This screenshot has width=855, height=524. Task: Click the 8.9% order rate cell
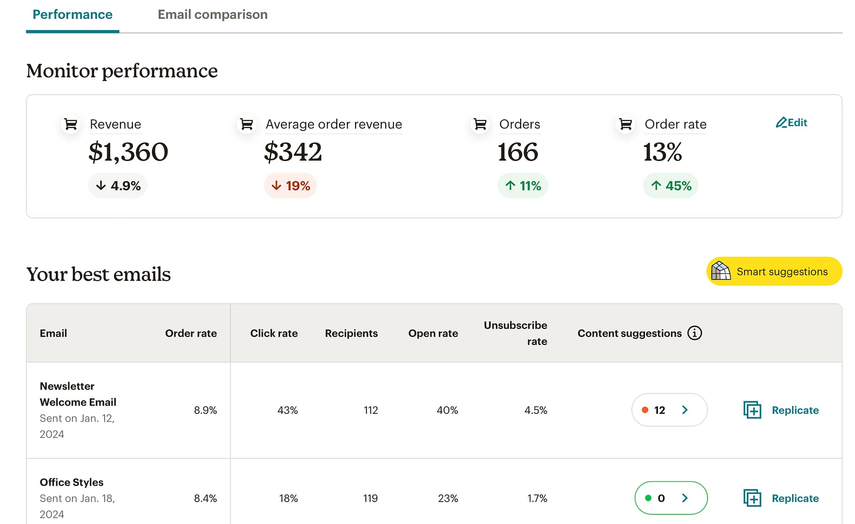[x=205, y=410]
